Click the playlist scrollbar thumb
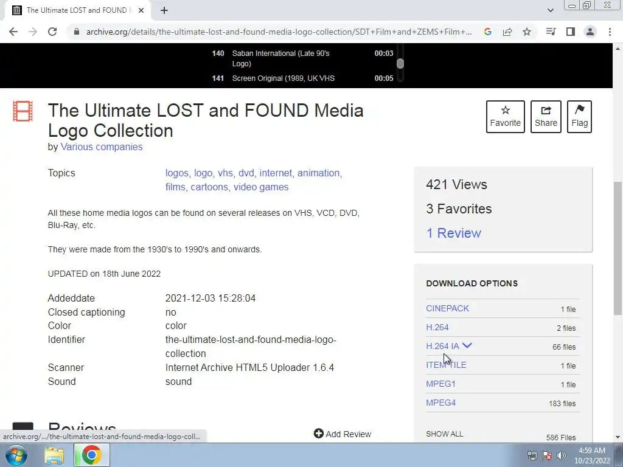Screen dimensions: 623x467 point(400,63)
